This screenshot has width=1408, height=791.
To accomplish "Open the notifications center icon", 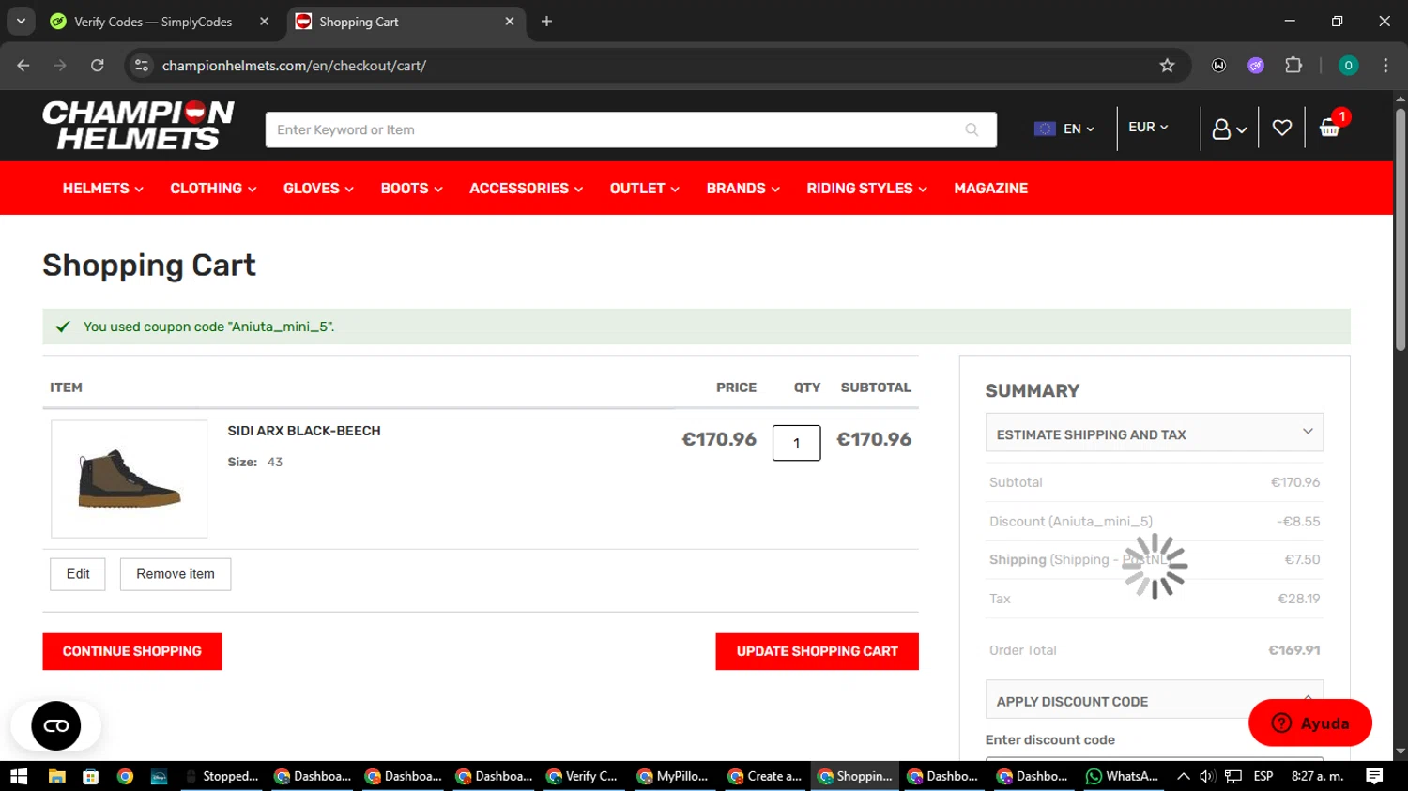I will click(x=1374, y=776).
